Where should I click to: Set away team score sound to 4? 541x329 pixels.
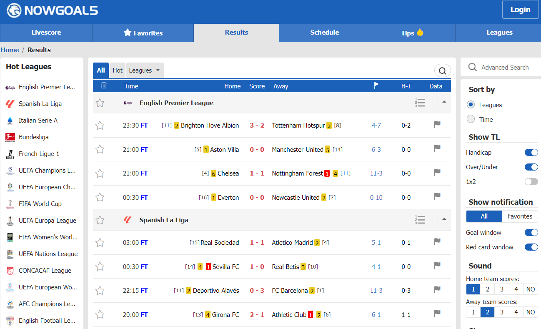[x=516, y=312]
